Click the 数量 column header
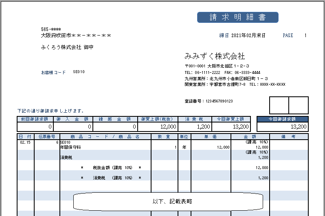 tap(165, 137)
